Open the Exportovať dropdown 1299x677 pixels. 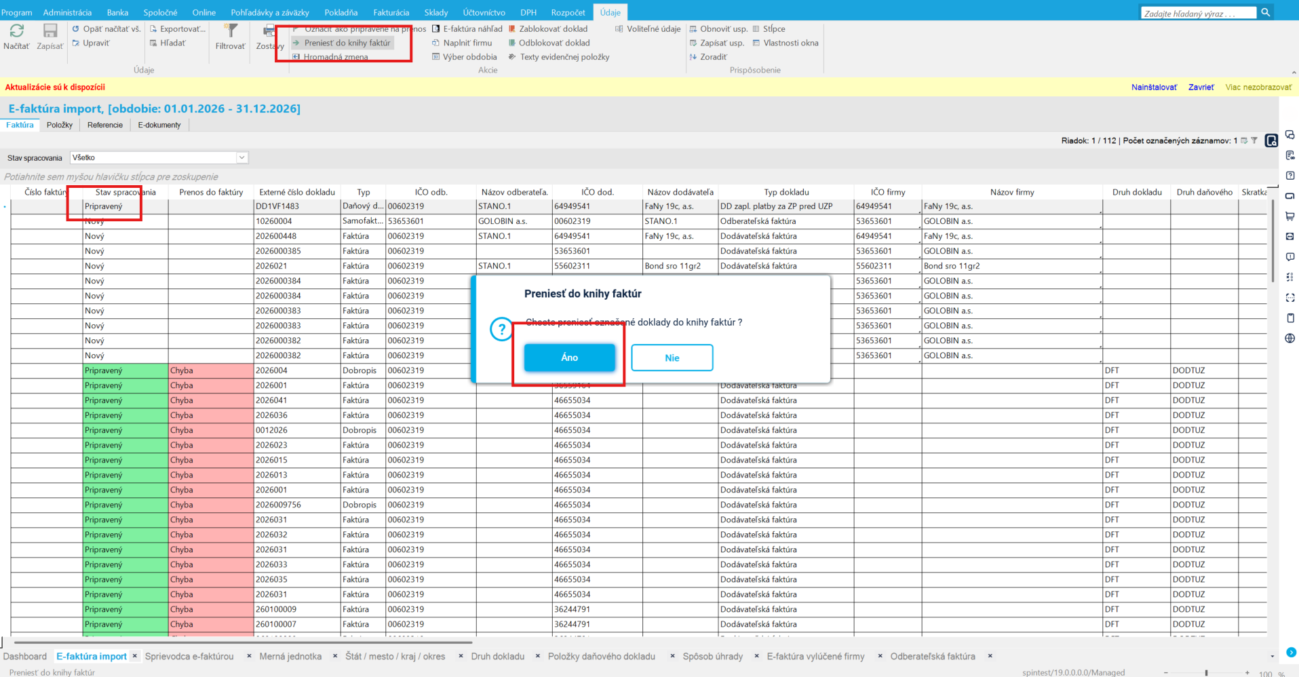(x=178, y=29)
